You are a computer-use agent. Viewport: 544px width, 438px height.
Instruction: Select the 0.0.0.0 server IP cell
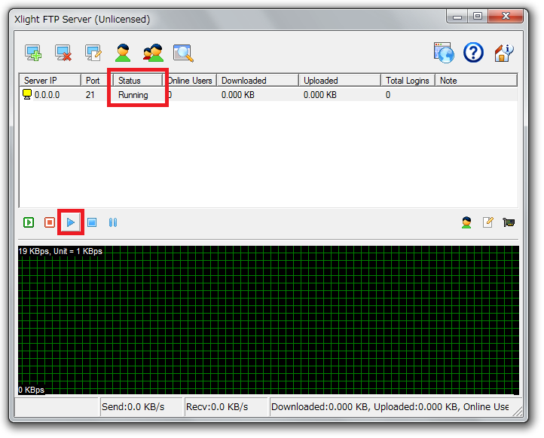47,95
